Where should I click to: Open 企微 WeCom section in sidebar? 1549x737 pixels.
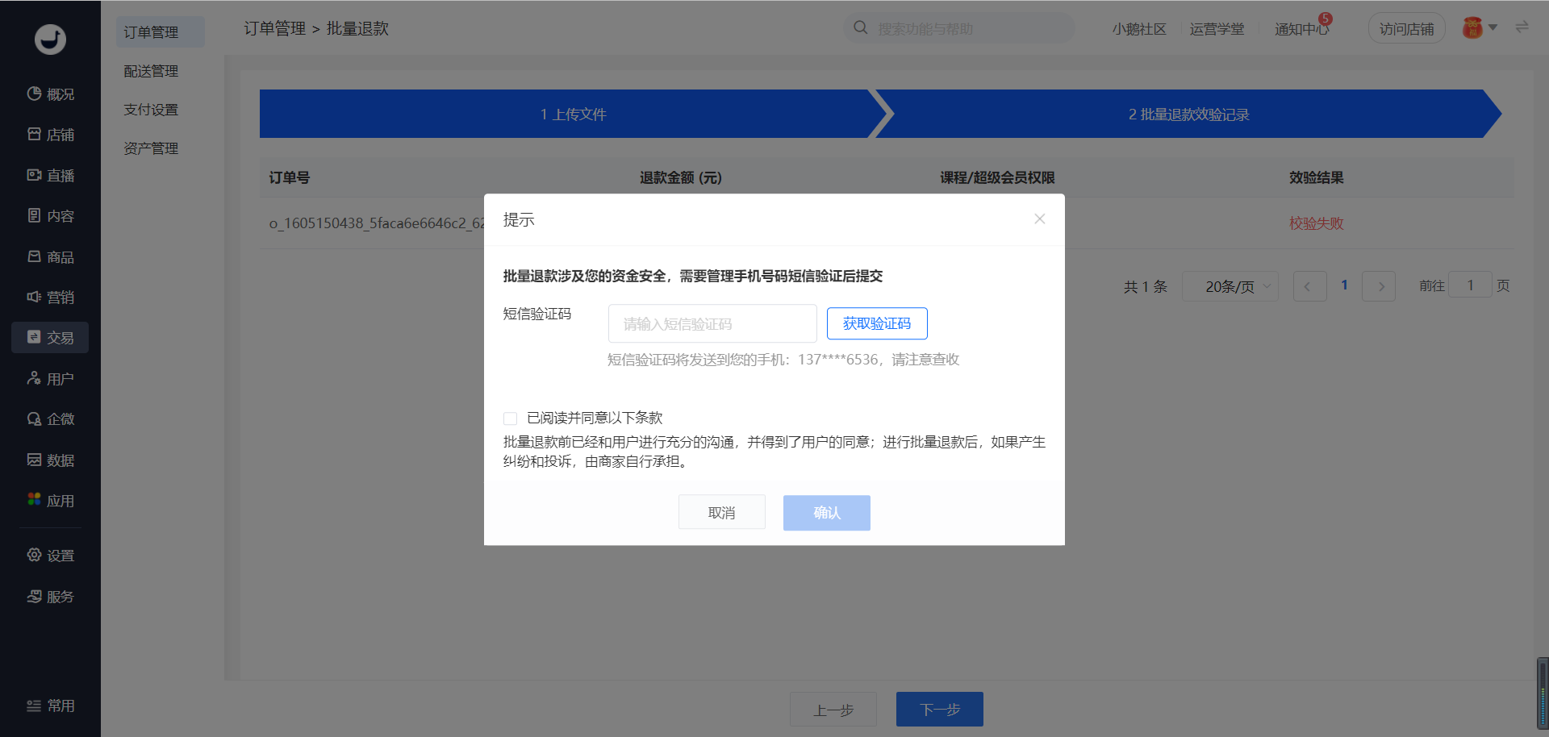coord(50,419)
